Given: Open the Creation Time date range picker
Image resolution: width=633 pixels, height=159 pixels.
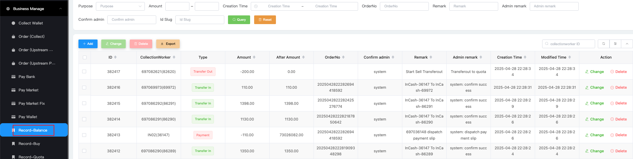Looking at the screenshot, I should [x=304, y=6].
